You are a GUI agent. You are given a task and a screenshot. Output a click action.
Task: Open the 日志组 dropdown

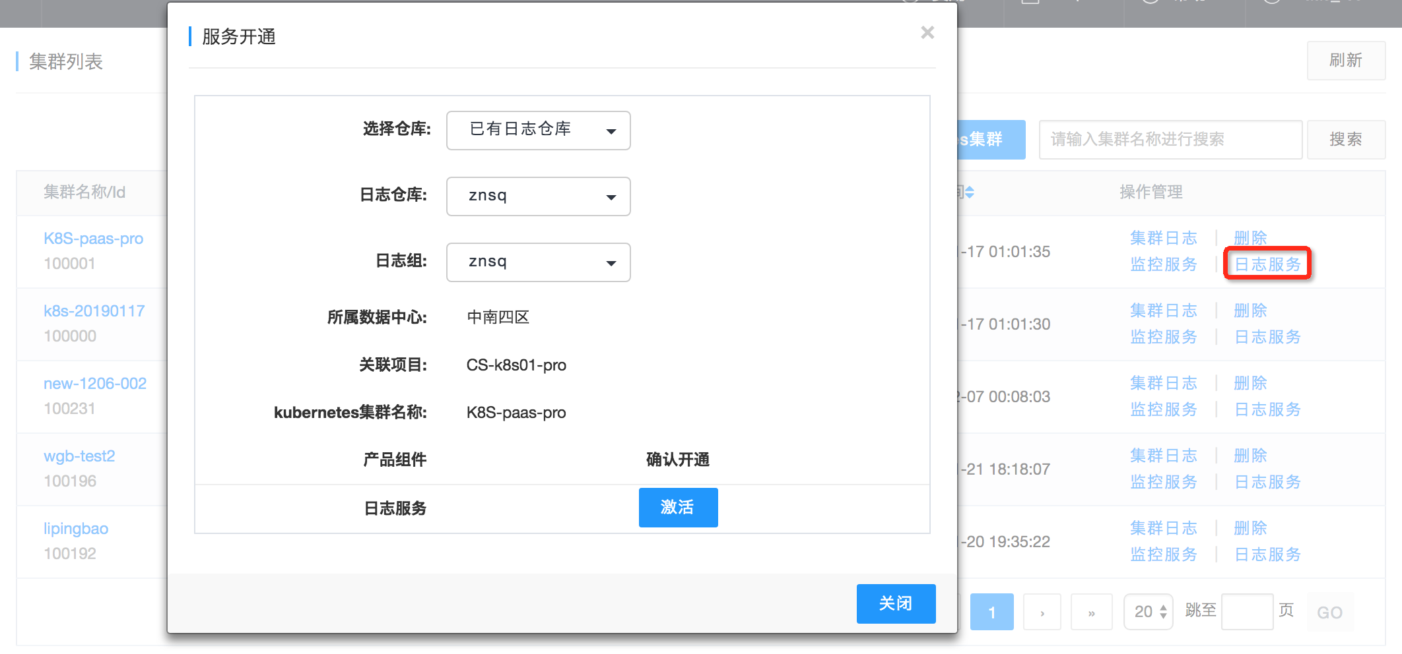coord(538,262)
